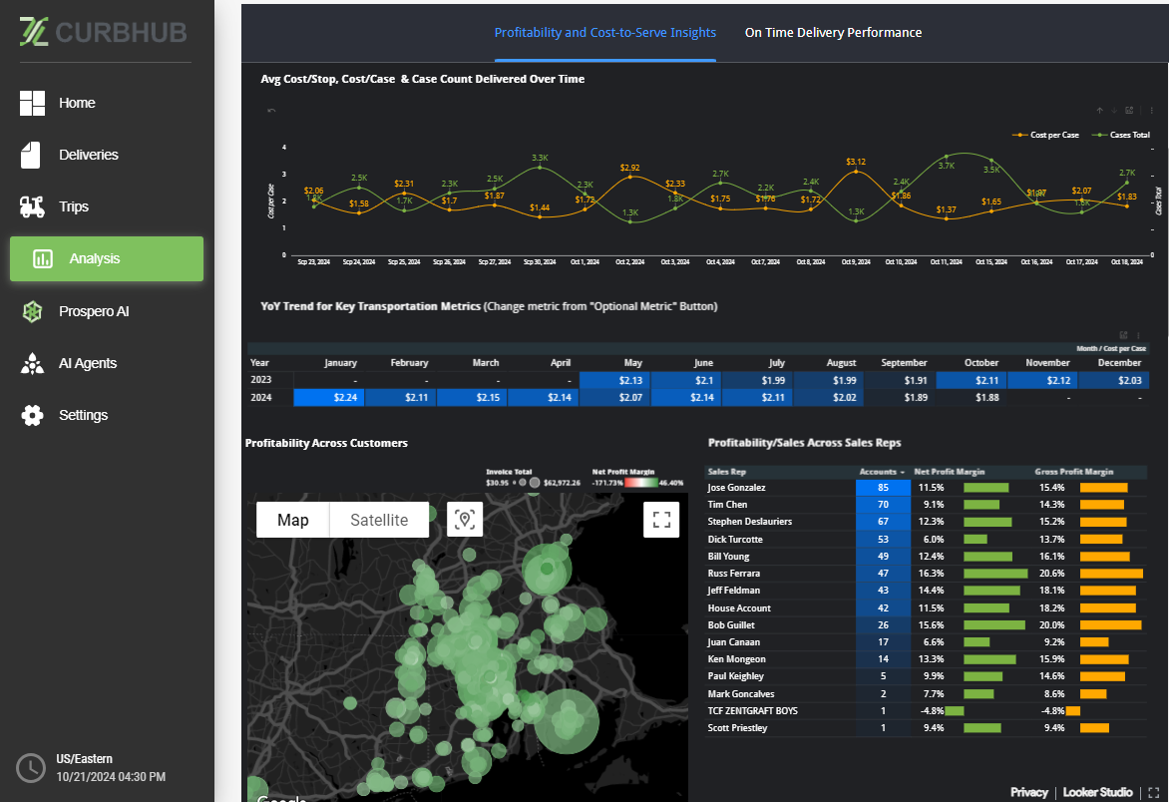Toggle fullscreen view on the map
This screenshot has width=1169, height=802.
(661, 519)
